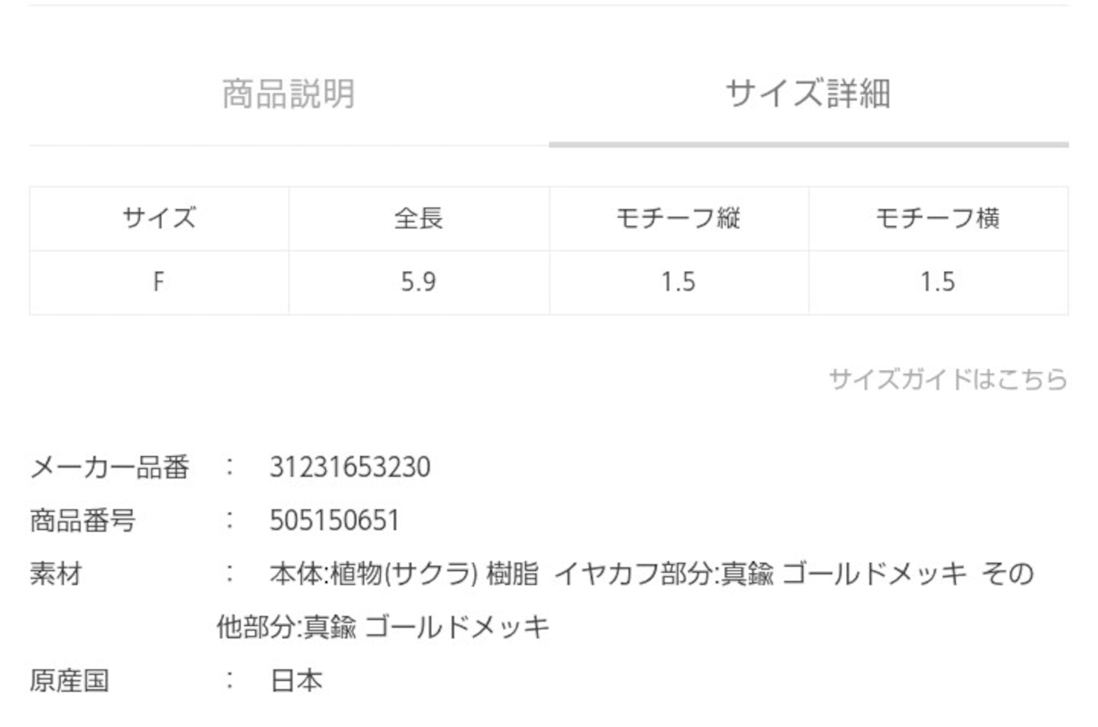The height and width of the screenshot is (727, 1098).
Task: Click the モチーフ縦 column header
Action: click(678, 219)
